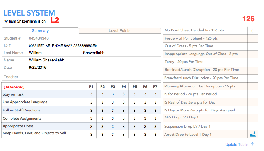
Task: Click the Follow Staff Directions P6 score
Action: pos(145,110)
